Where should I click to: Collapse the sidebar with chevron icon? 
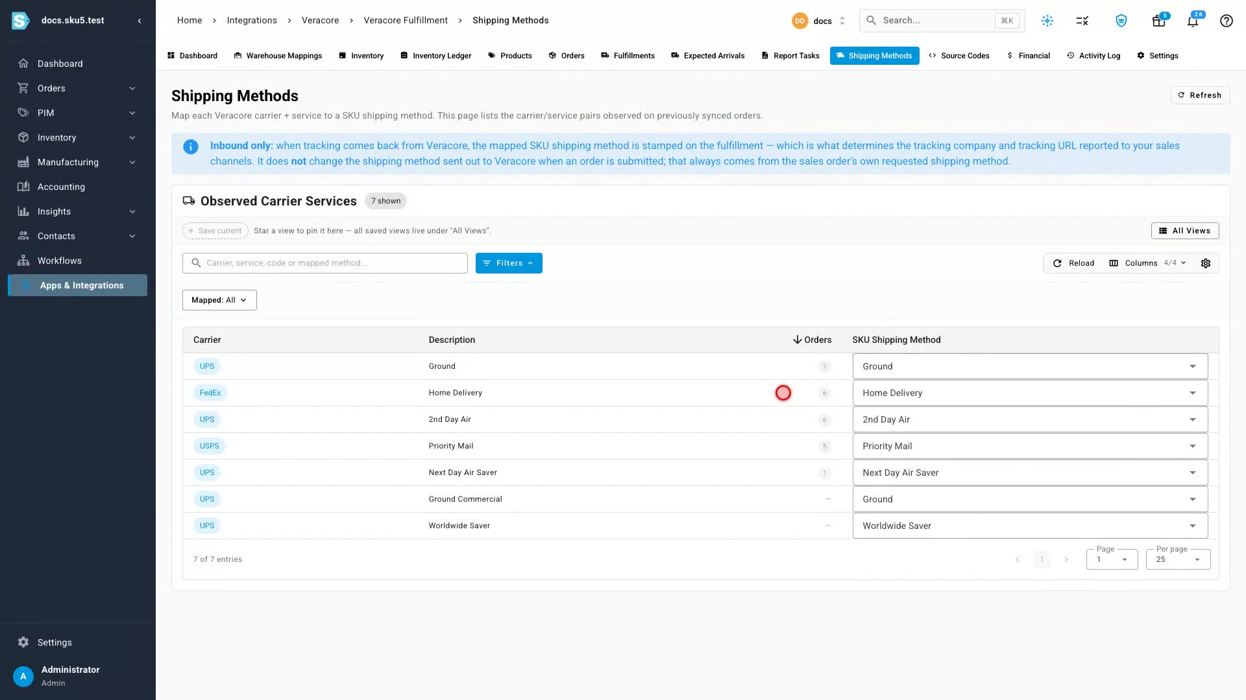pyautogui.click(x=140, y=21)
